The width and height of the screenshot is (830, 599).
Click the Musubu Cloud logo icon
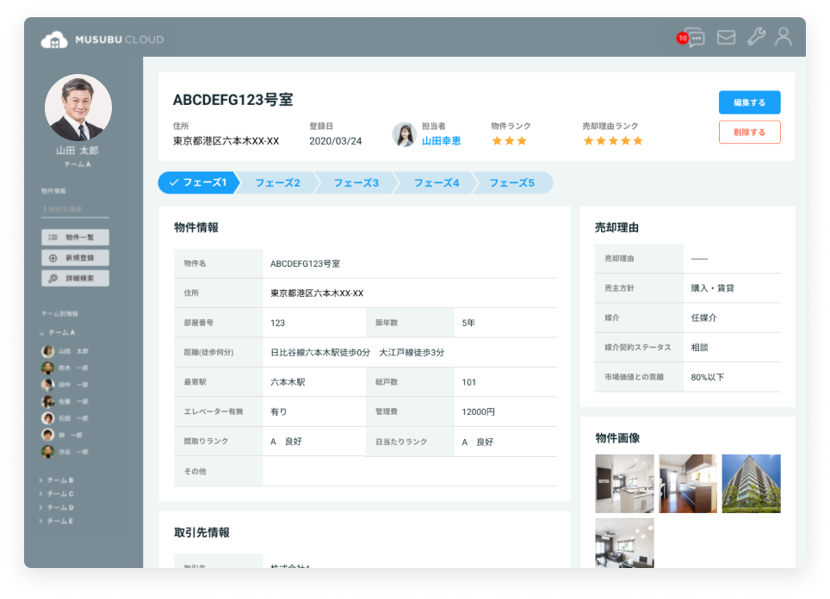(x=54, y=40)
